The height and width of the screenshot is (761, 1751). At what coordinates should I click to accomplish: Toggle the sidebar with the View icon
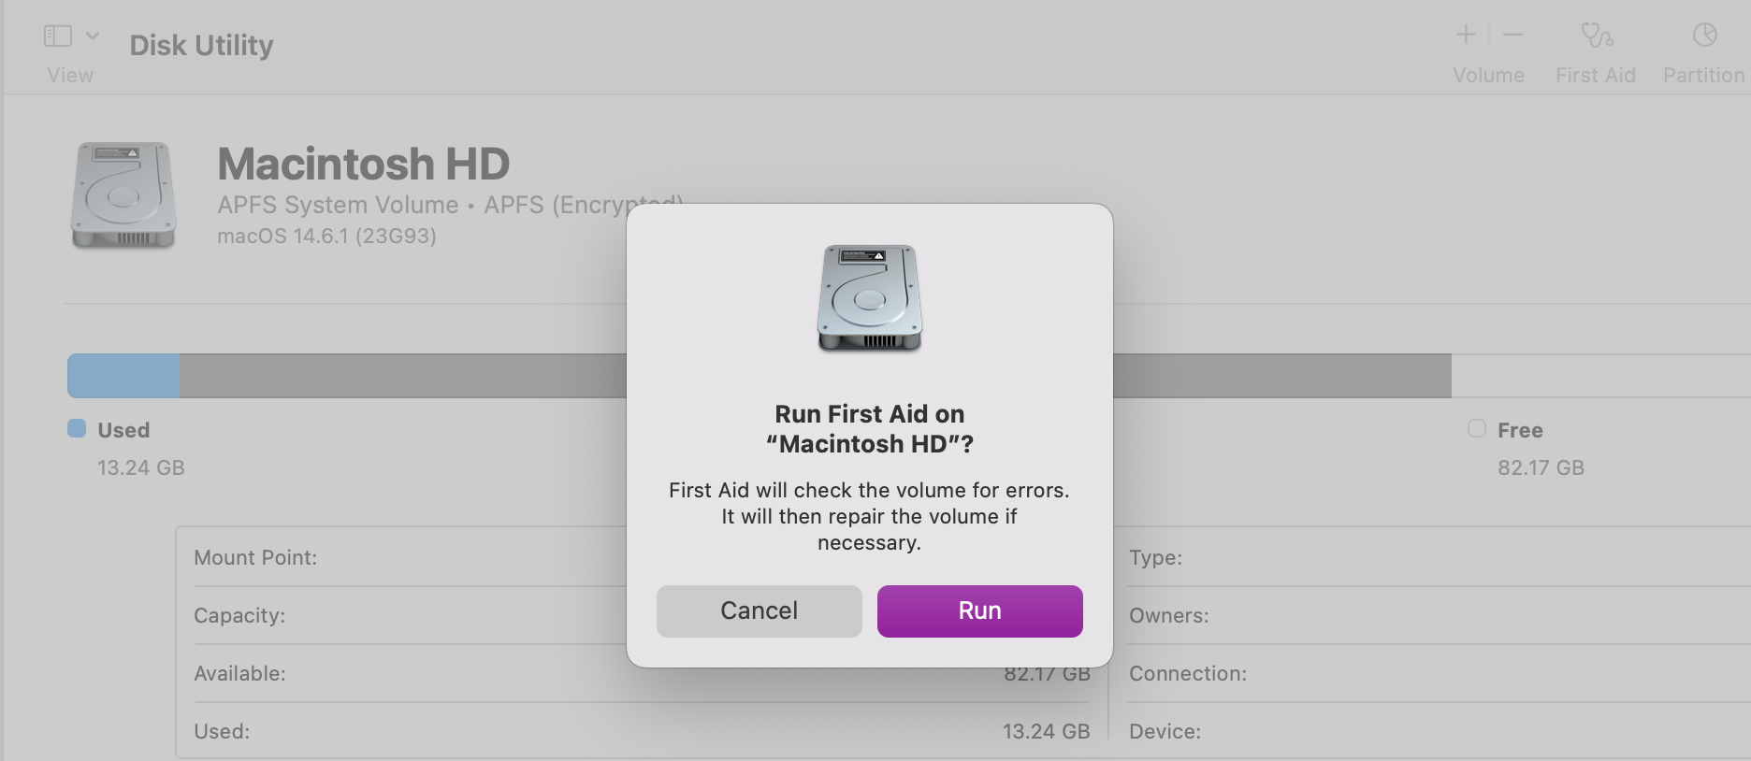pos(58,35)
